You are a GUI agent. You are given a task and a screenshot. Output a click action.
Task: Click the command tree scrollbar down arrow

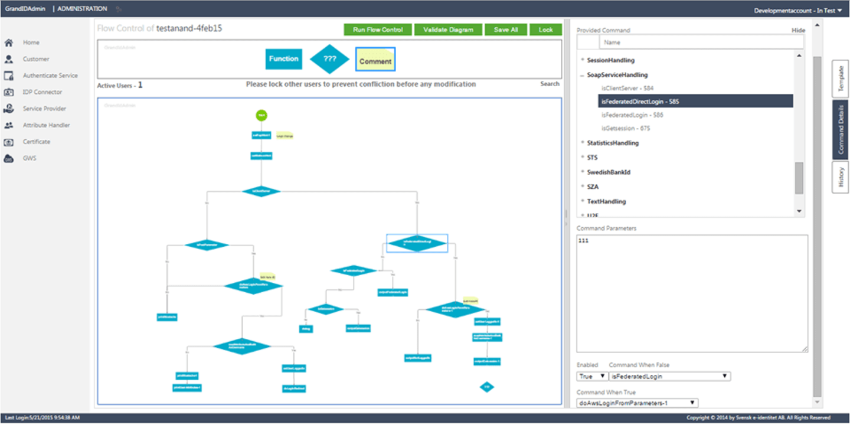coord(799,211)
